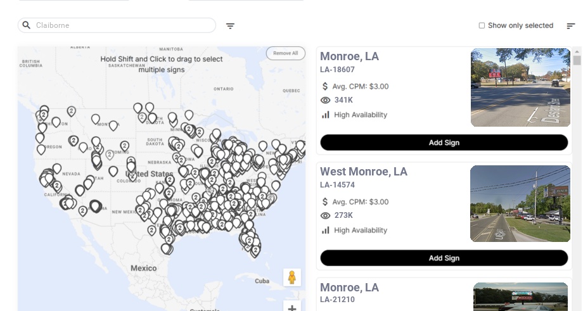Click the Remove All button on map
Screen dimensions: 583x311
285,53
